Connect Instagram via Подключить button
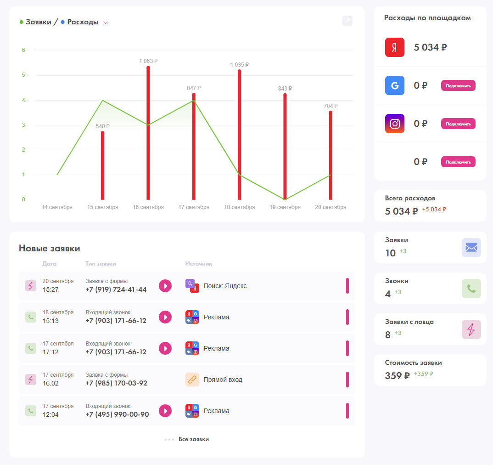This screenshot has width=493, height=465. (x=458, y=124)
